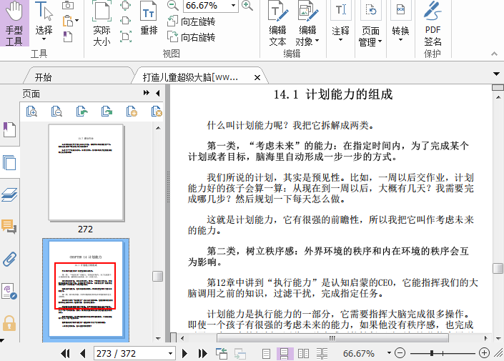504x361 pixels.
Task: Click the insert page icon
Action: (x=132, y=112)
